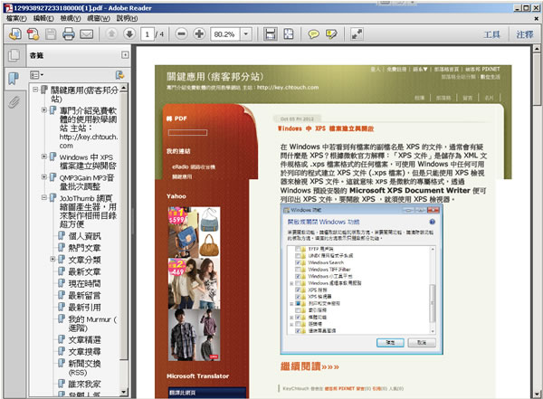Select the 文章搜尋 bookmark
This screenshot has width=543, height=399.
[84, 352]
